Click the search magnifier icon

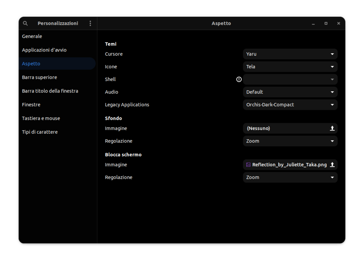(25, 23)
